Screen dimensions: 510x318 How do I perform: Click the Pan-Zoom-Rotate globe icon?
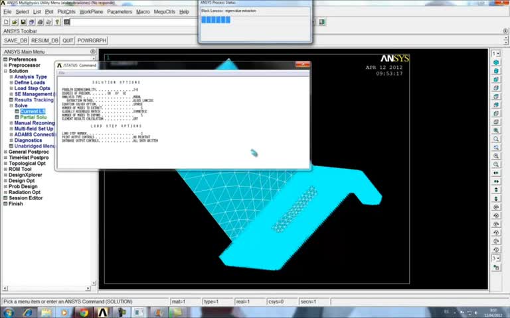32,22
